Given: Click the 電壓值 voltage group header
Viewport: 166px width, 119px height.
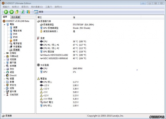Looking at the screenshot, I should 42,79.
